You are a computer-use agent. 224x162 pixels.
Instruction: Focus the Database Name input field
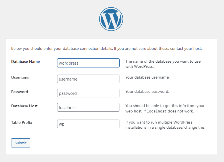tap(88, 63)
